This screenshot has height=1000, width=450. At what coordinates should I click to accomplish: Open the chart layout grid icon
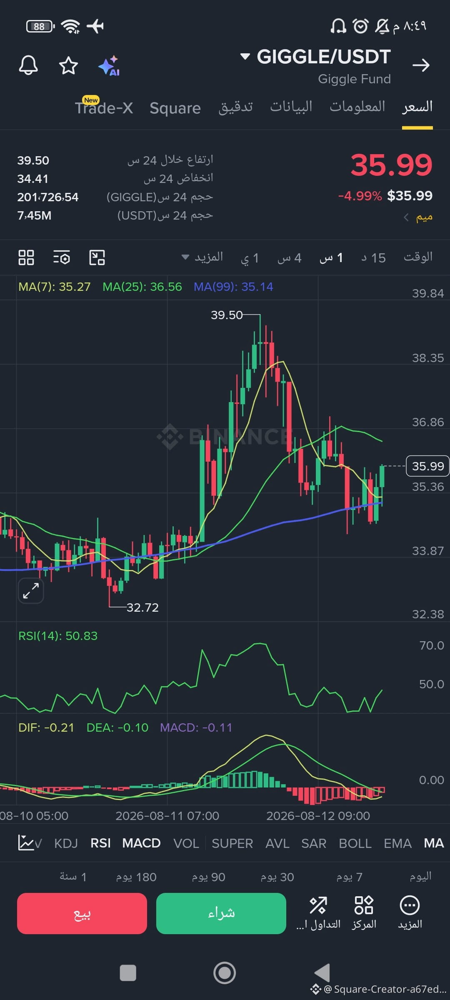[26, 257]
